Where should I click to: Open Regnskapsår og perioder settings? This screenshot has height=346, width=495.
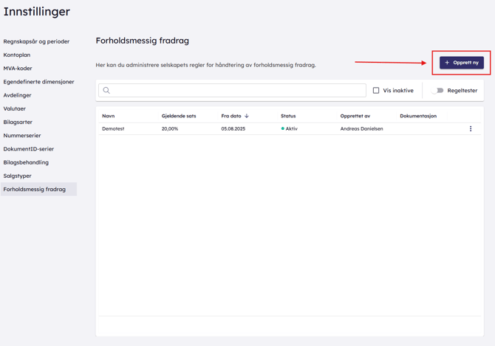(x=36, y=41)
